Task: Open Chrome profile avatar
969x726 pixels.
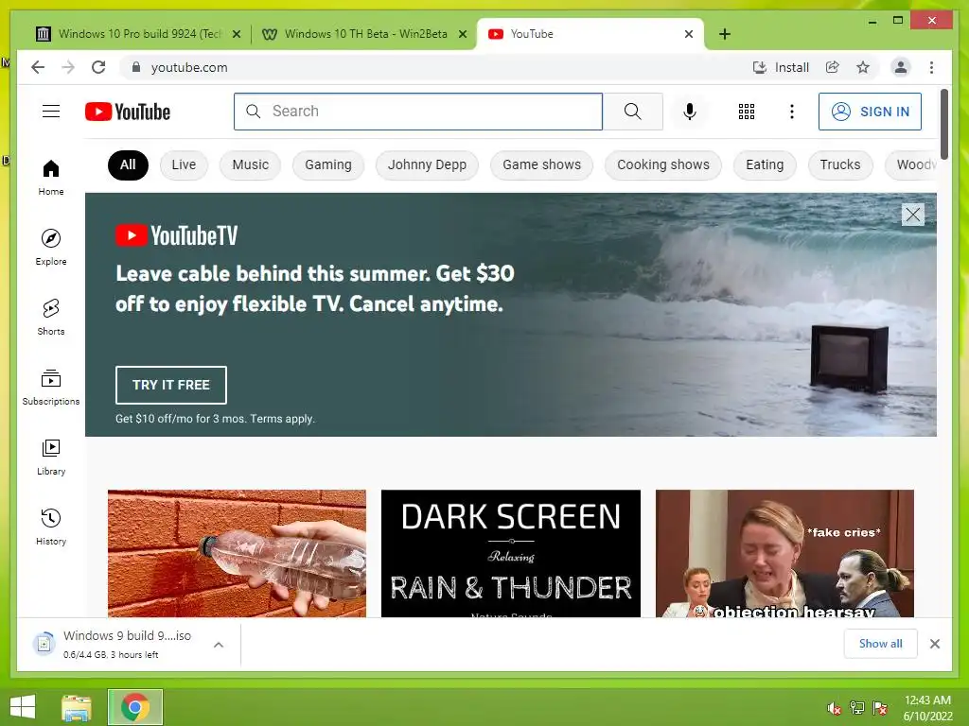Action: click(x=901, y=67)
